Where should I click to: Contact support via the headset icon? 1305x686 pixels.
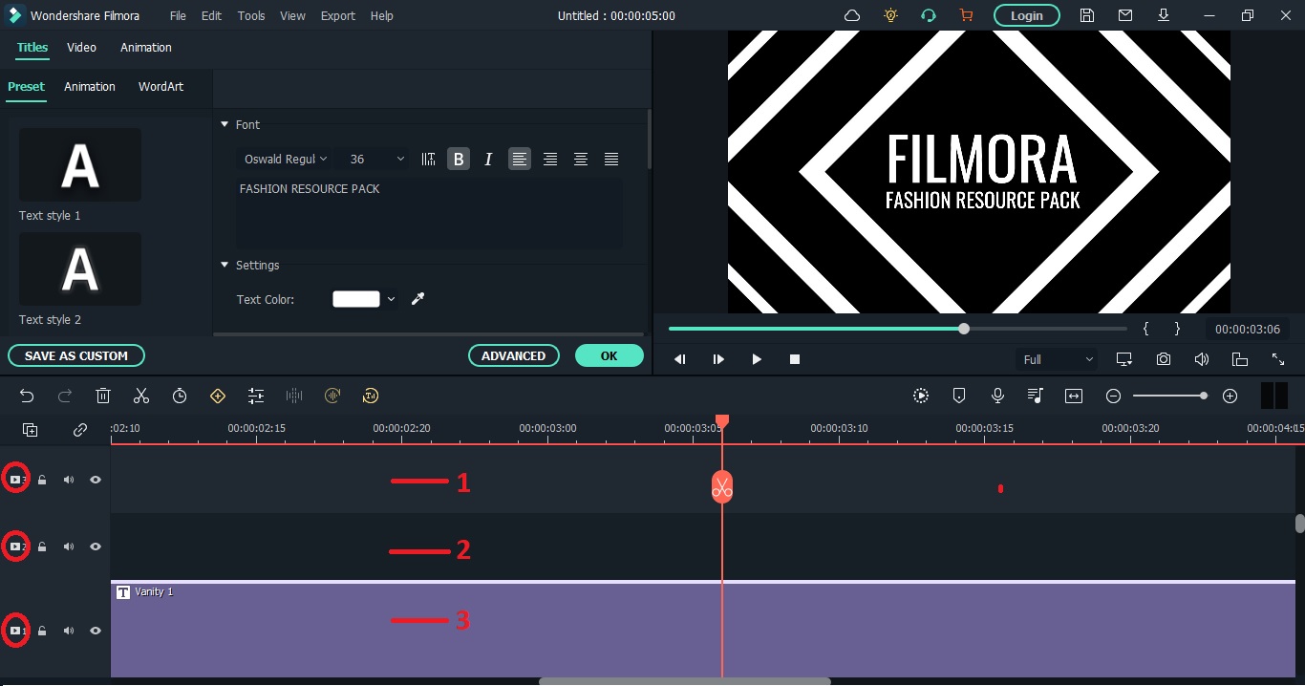(x=928, y=15)
